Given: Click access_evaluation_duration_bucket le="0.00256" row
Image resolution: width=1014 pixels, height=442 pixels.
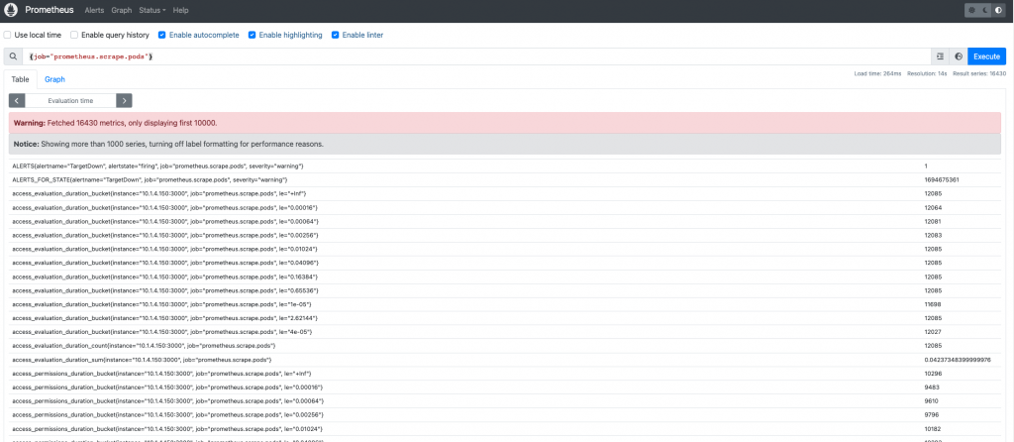Looking at the screenshot, I should pos(504,235).
